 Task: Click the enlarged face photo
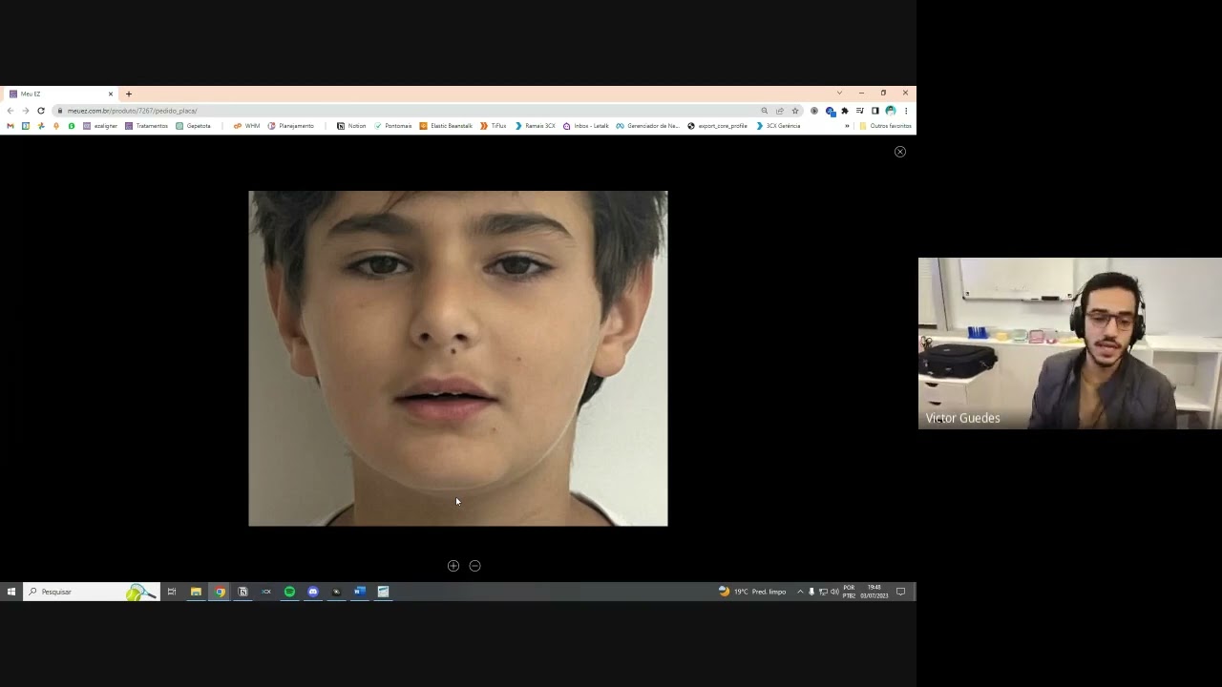pyautogui.click(x=458, y=358)
